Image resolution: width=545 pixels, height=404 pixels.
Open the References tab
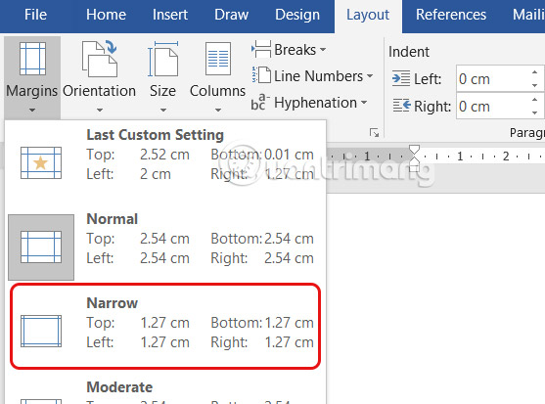tap(451, 15)
